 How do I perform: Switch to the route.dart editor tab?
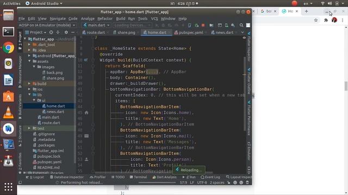click(x=96, y=32)
